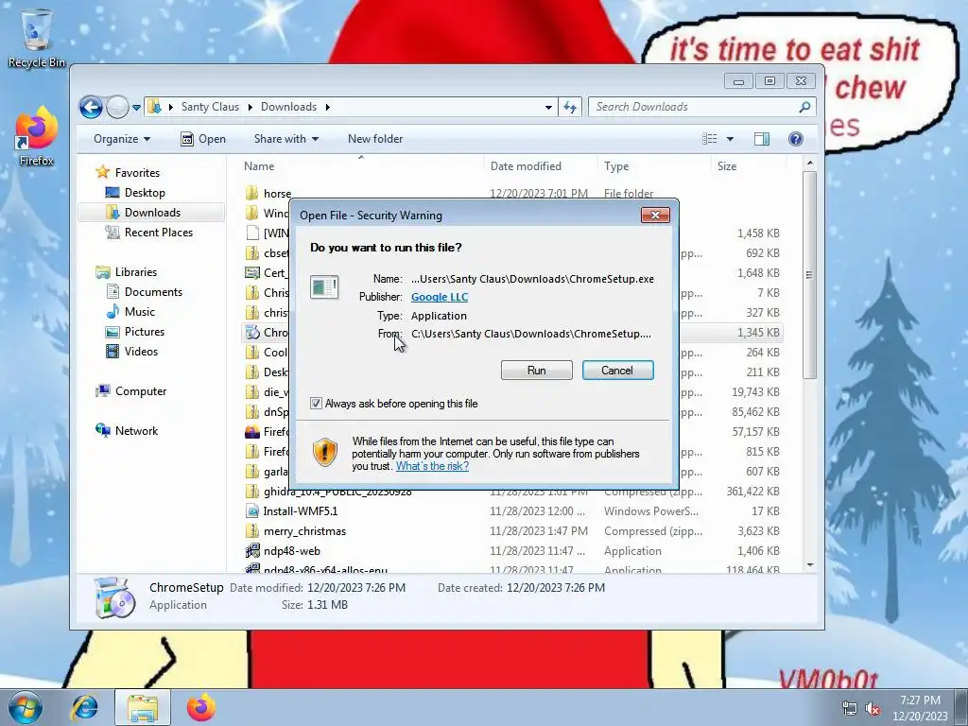Open Firefox from the taskbar
This screenshot has width=968, height=726.
point(200,707)
